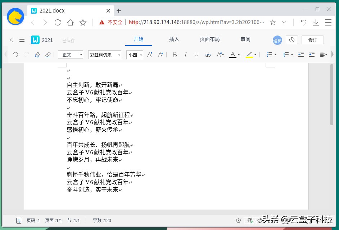Pick a color from the font color swatch
Screen dimensions: 339x230
click(x=233, y=55)
